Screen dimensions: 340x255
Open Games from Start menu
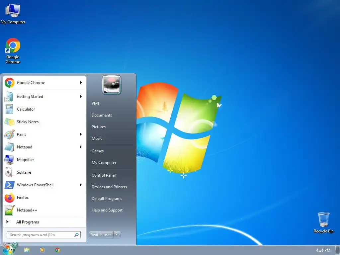pos(98,151)
